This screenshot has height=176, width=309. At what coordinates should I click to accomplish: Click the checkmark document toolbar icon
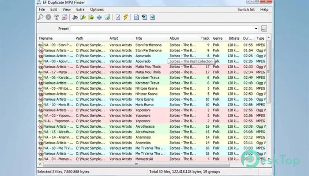(118, 18)
